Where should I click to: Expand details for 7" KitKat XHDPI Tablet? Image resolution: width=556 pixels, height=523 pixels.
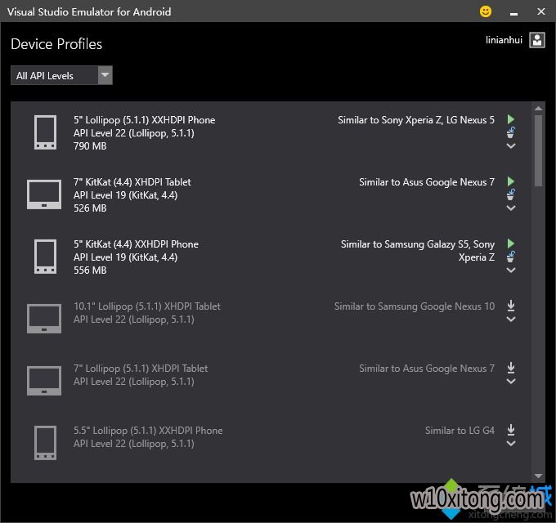pyautogui.click(x=510, y=208)
